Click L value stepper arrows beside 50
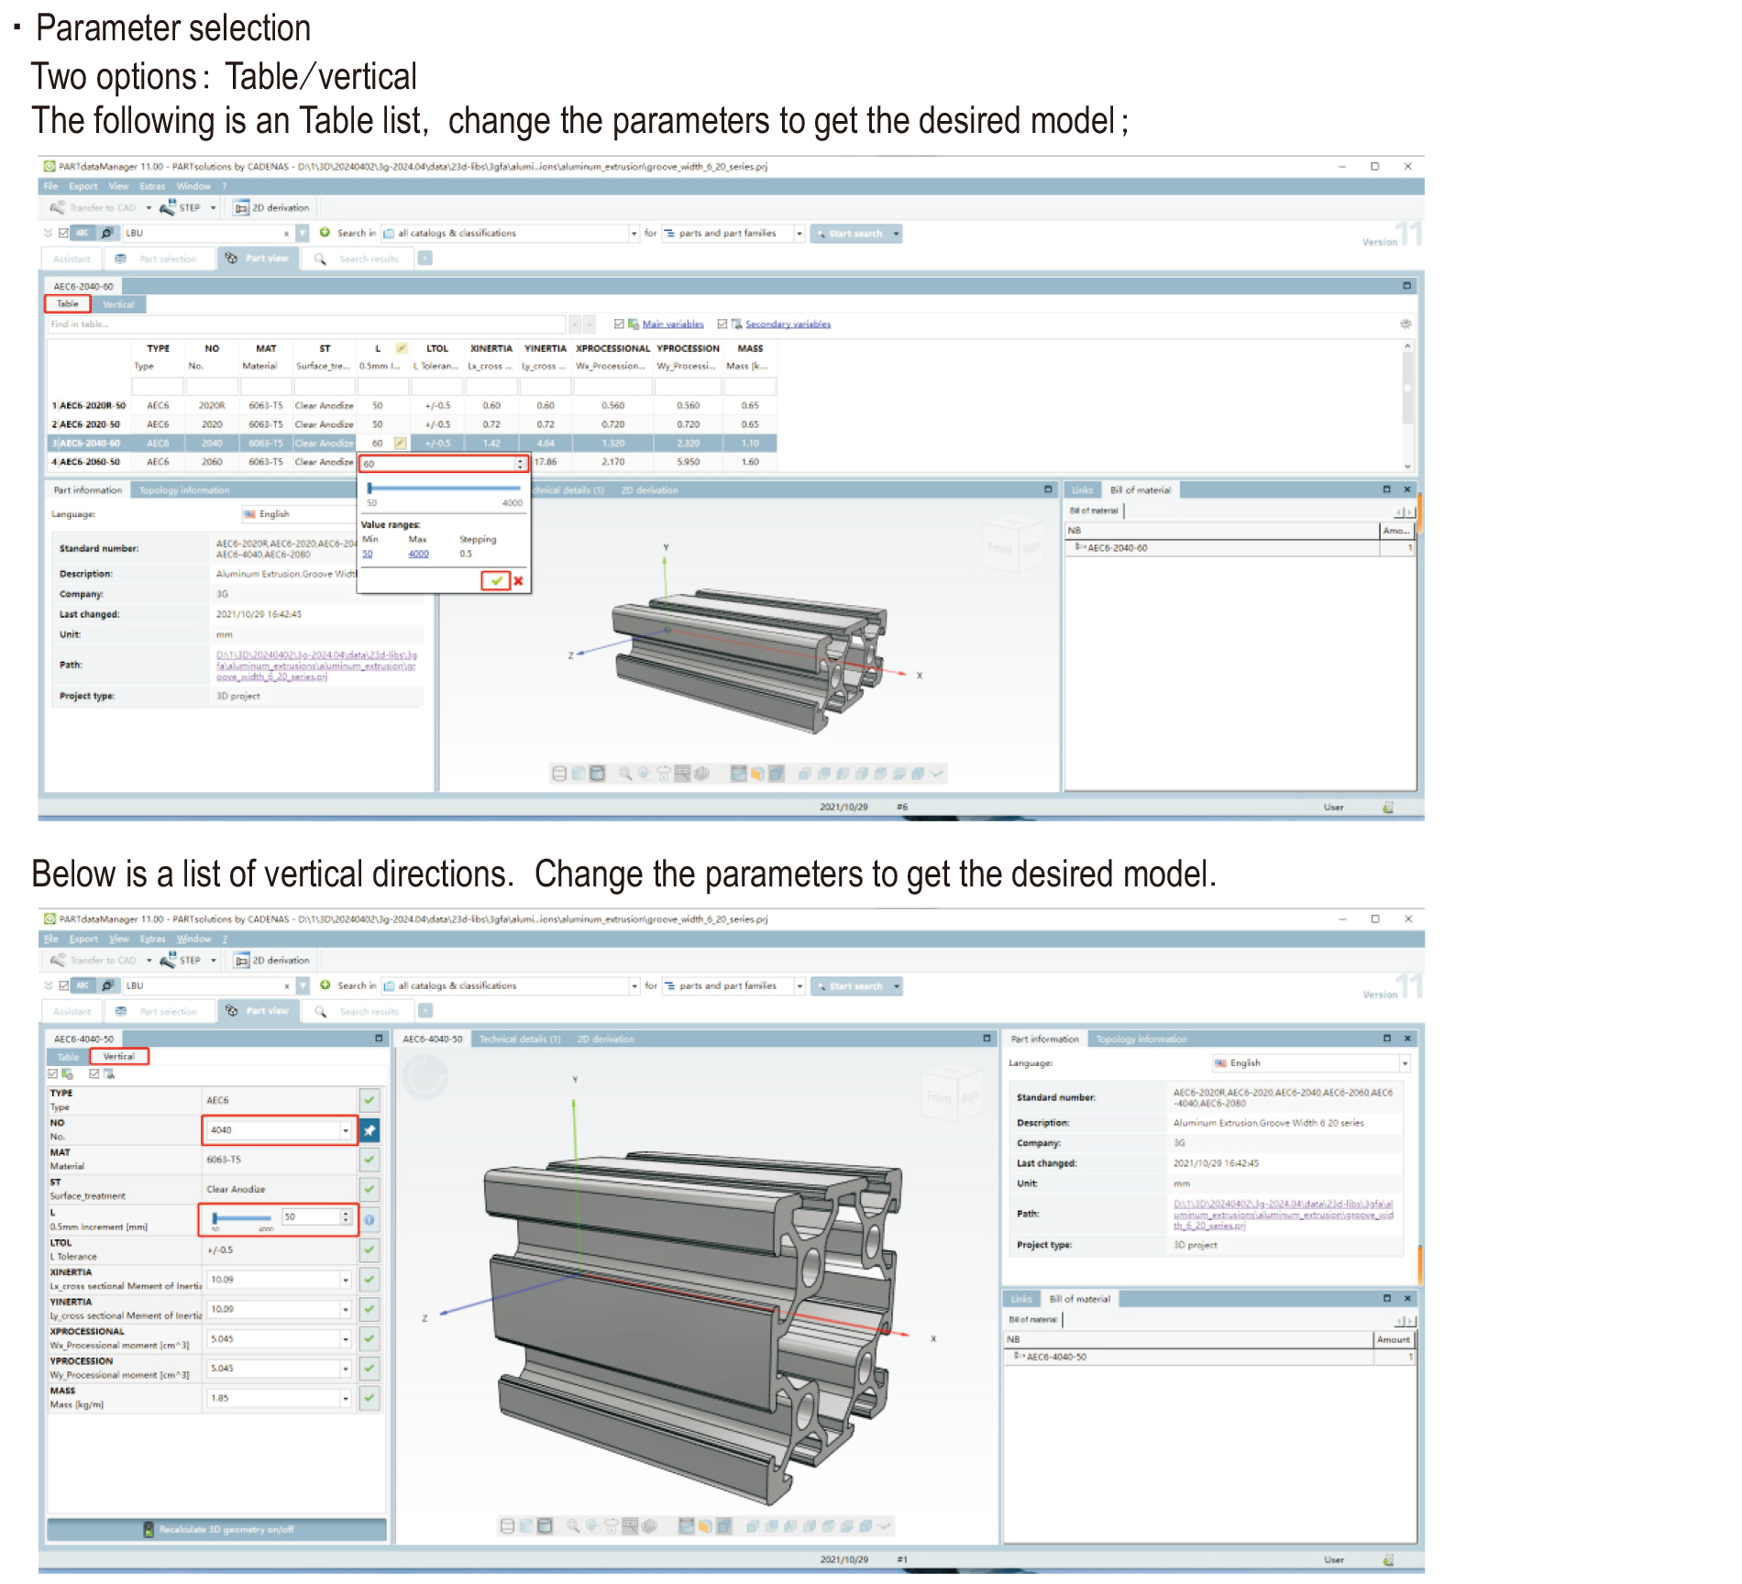Screen dimensions: 1742x1584 pos(346,1217)
